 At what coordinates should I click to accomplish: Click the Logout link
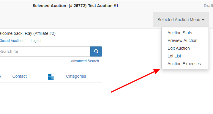tap(36, 41)
